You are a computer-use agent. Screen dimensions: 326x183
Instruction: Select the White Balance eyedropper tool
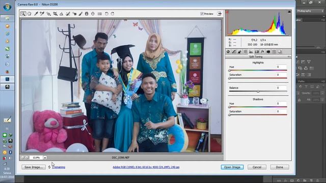[x=36, y=14]
